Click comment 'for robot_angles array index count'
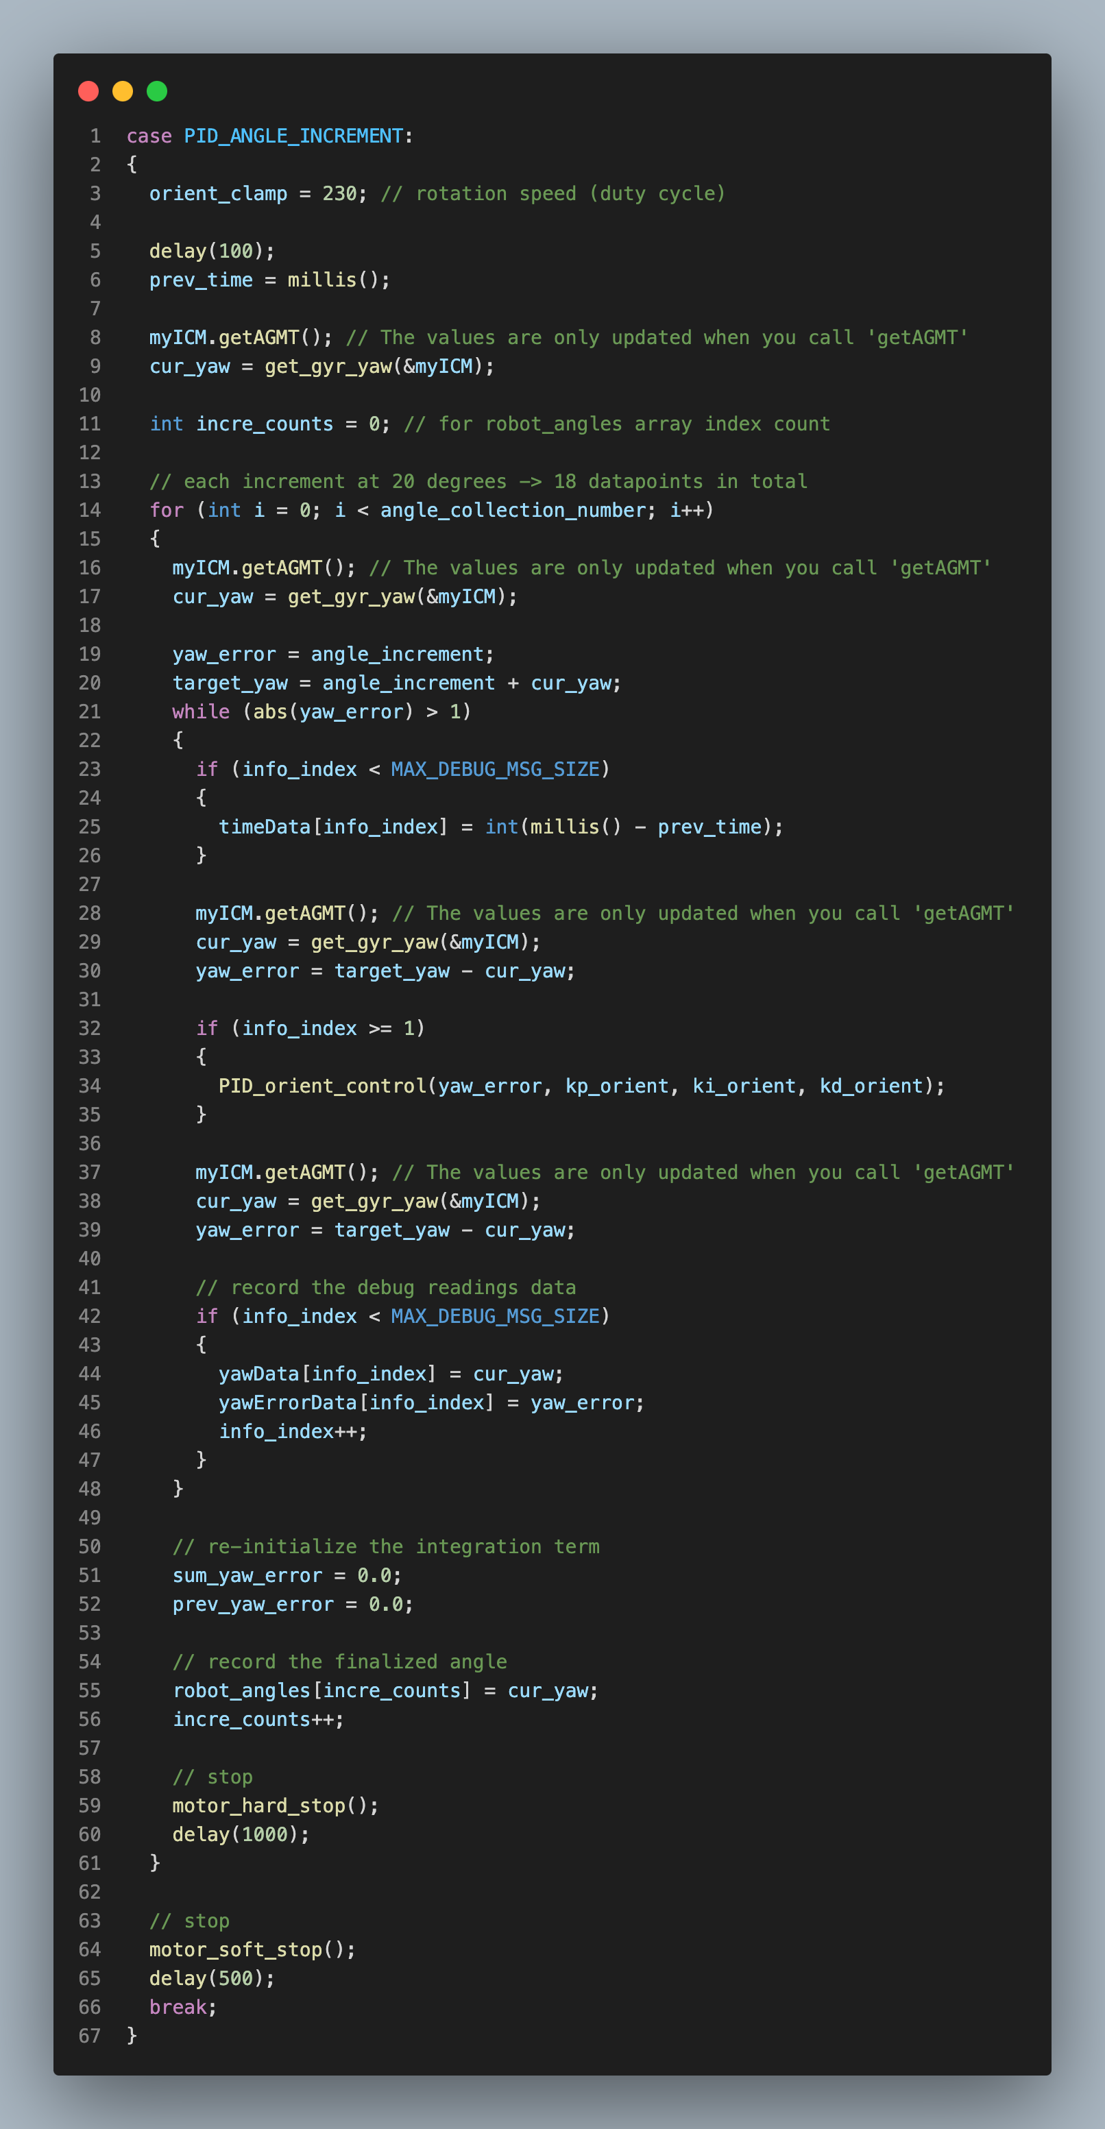Viewport: 1105px width, 2129px height. 634,424
